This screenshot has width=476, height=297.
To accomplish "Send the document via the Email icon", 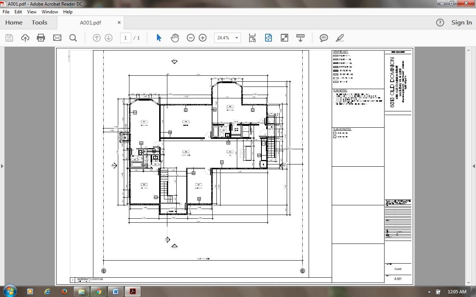I will click(x=57, y=37).
